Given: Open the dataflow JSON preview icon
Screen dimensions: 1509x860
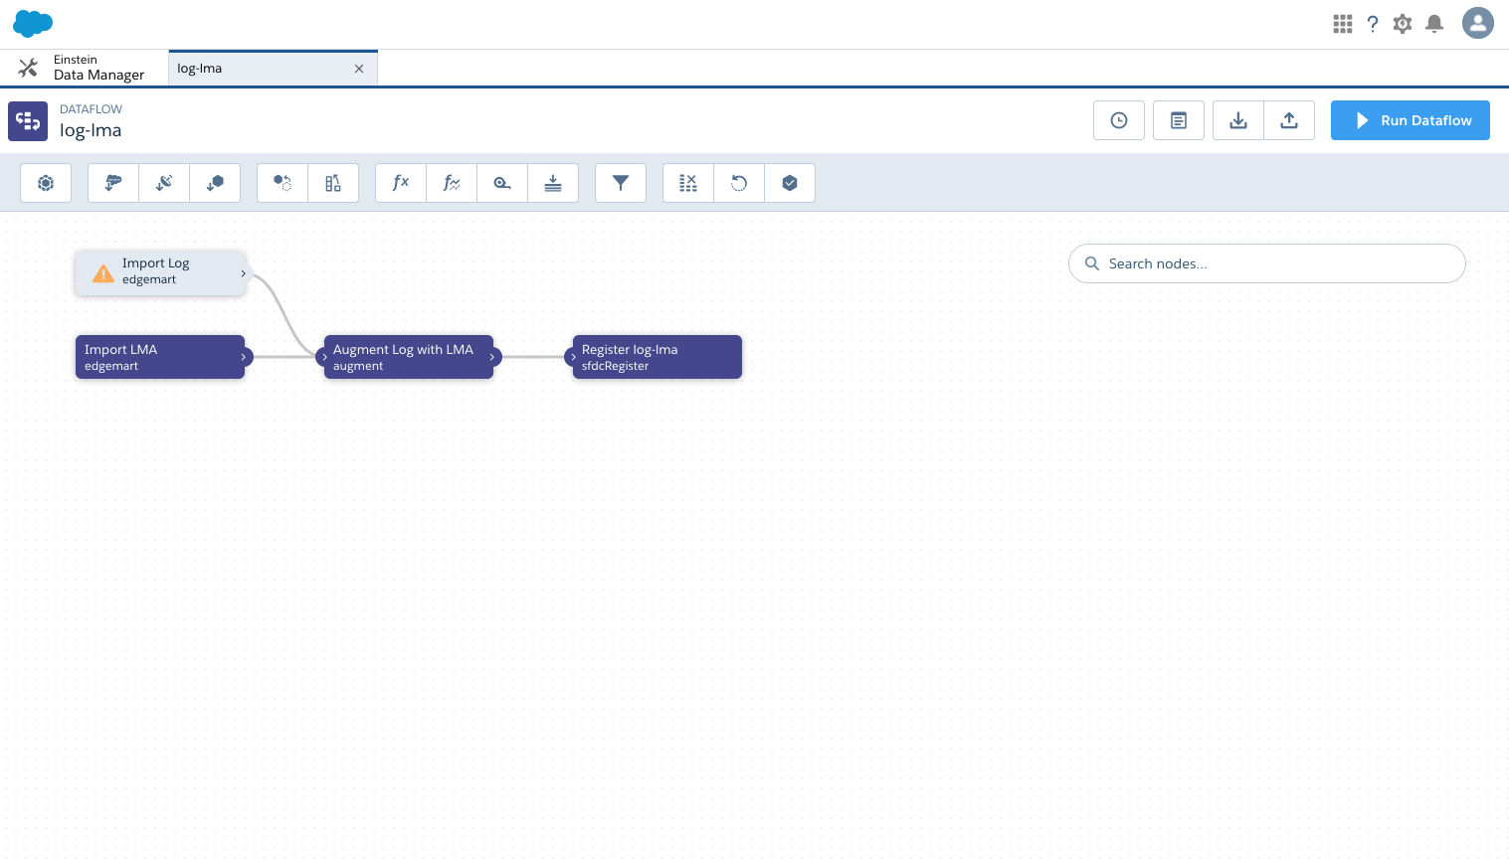Looking at the screenshot, I should pyautogui.click(x=1179, y=120).
